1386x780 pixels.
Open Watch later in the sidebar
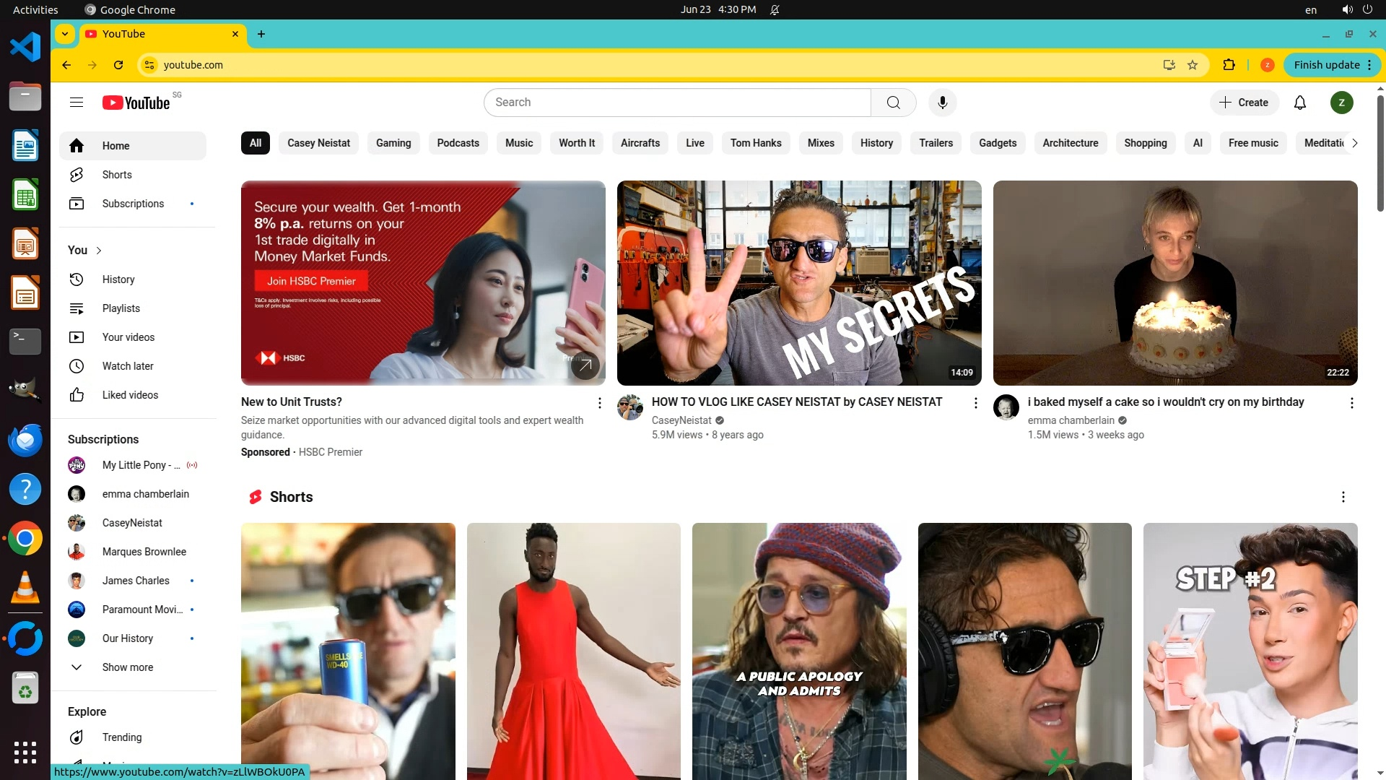tap(128, 366)
